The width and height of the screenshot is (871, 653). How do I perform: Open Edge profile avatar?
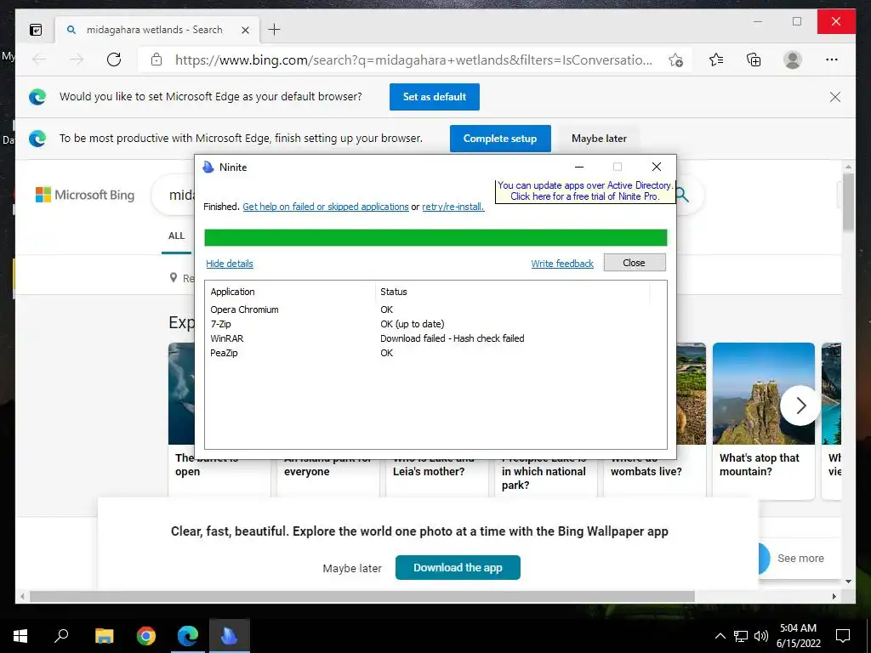[x=793, y=60]
